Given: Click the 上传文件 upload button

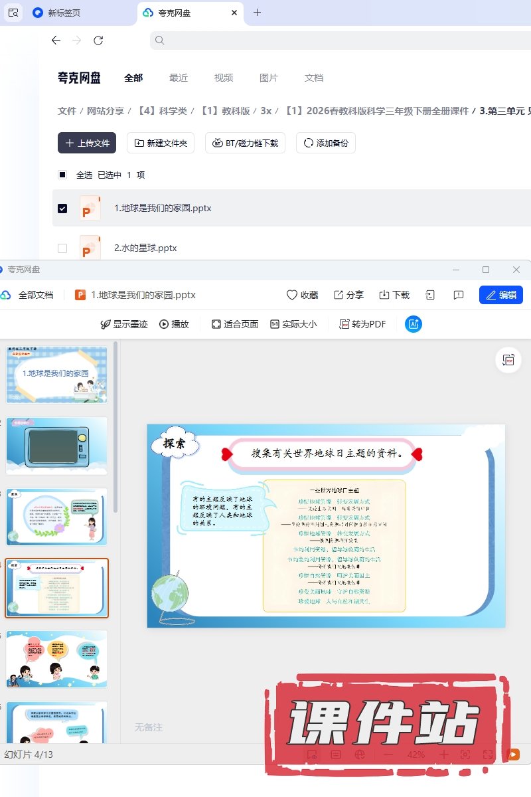Looking at the screenshot, I should point(87,143).
